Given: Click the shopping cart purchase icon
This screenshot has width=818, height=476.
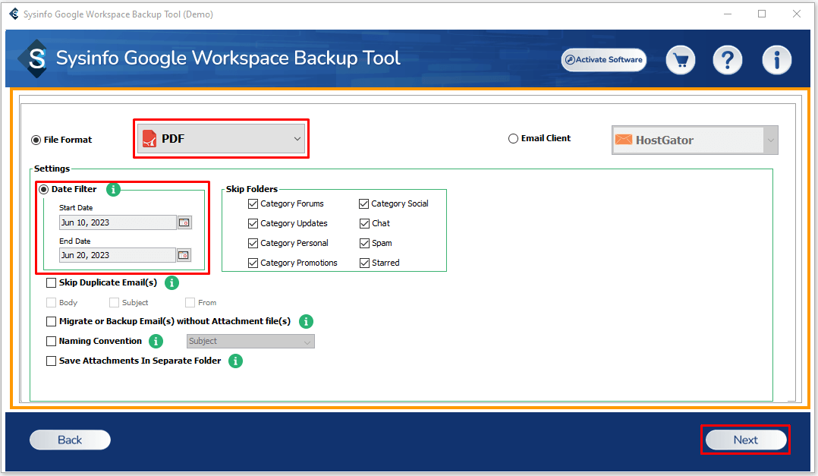Looking at the screenshot, I should coord(680,60).
